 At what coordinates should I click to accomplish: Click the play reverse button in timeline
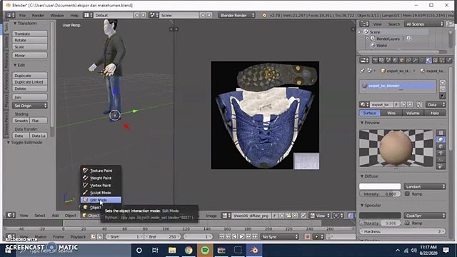point(235,237)
